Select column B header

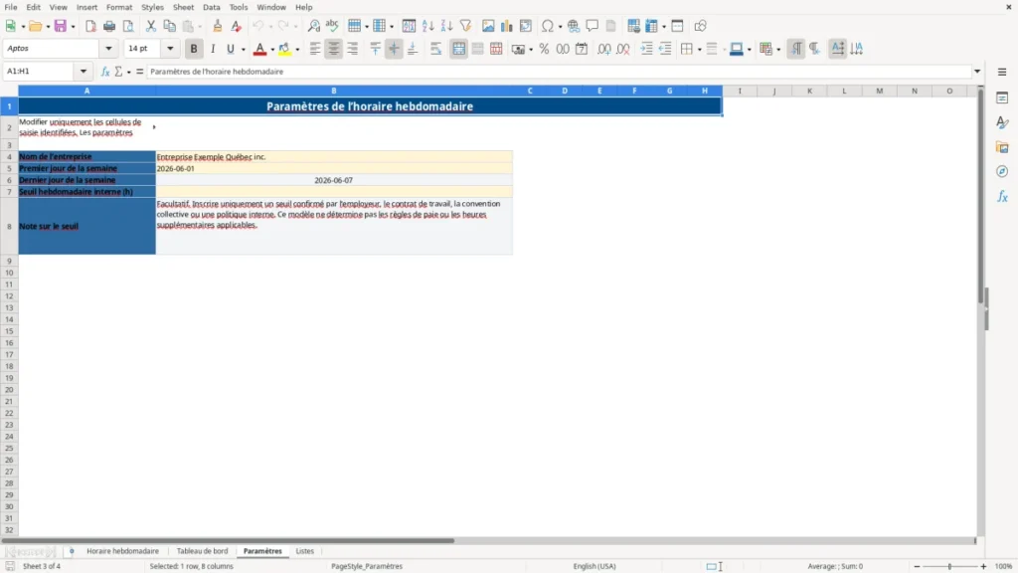(x=334, y=91)
